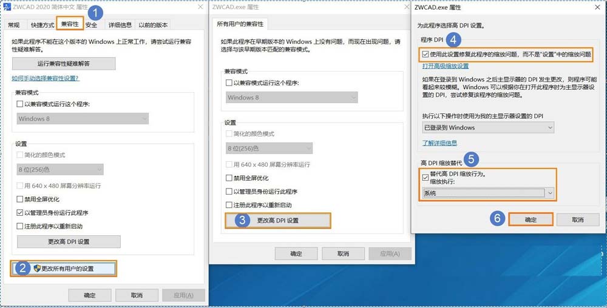Check 以管理员身份运行此程序 in all-users window
The height and width of the screenshot is (308, 607).
(229, 192)
